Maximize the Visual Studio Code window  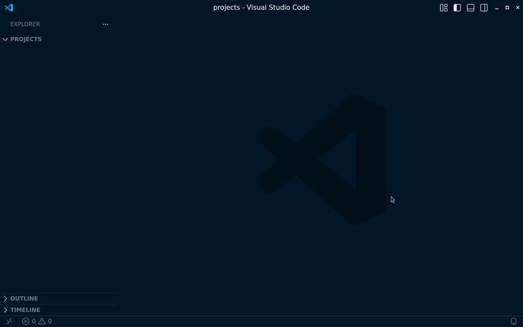[x=507, y=8]
